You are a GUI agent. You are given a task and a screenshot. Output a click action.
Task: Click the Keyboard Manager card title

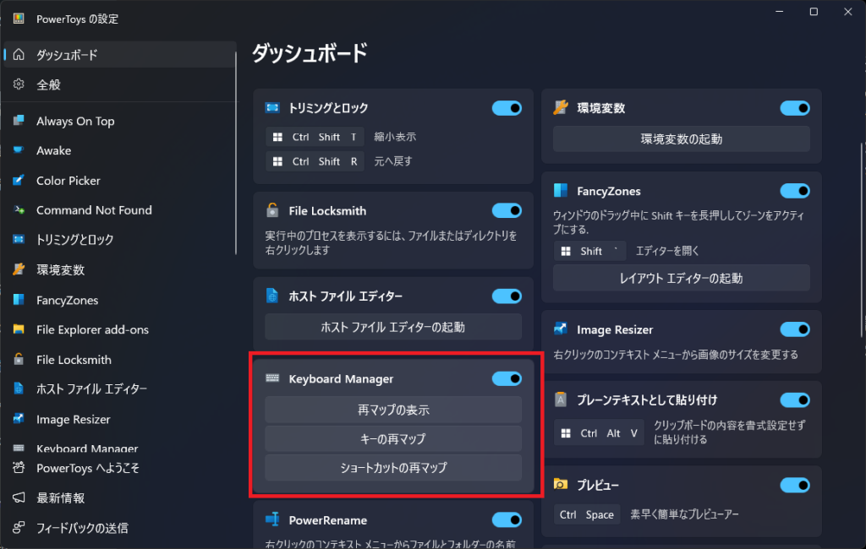tap(341, 378)
